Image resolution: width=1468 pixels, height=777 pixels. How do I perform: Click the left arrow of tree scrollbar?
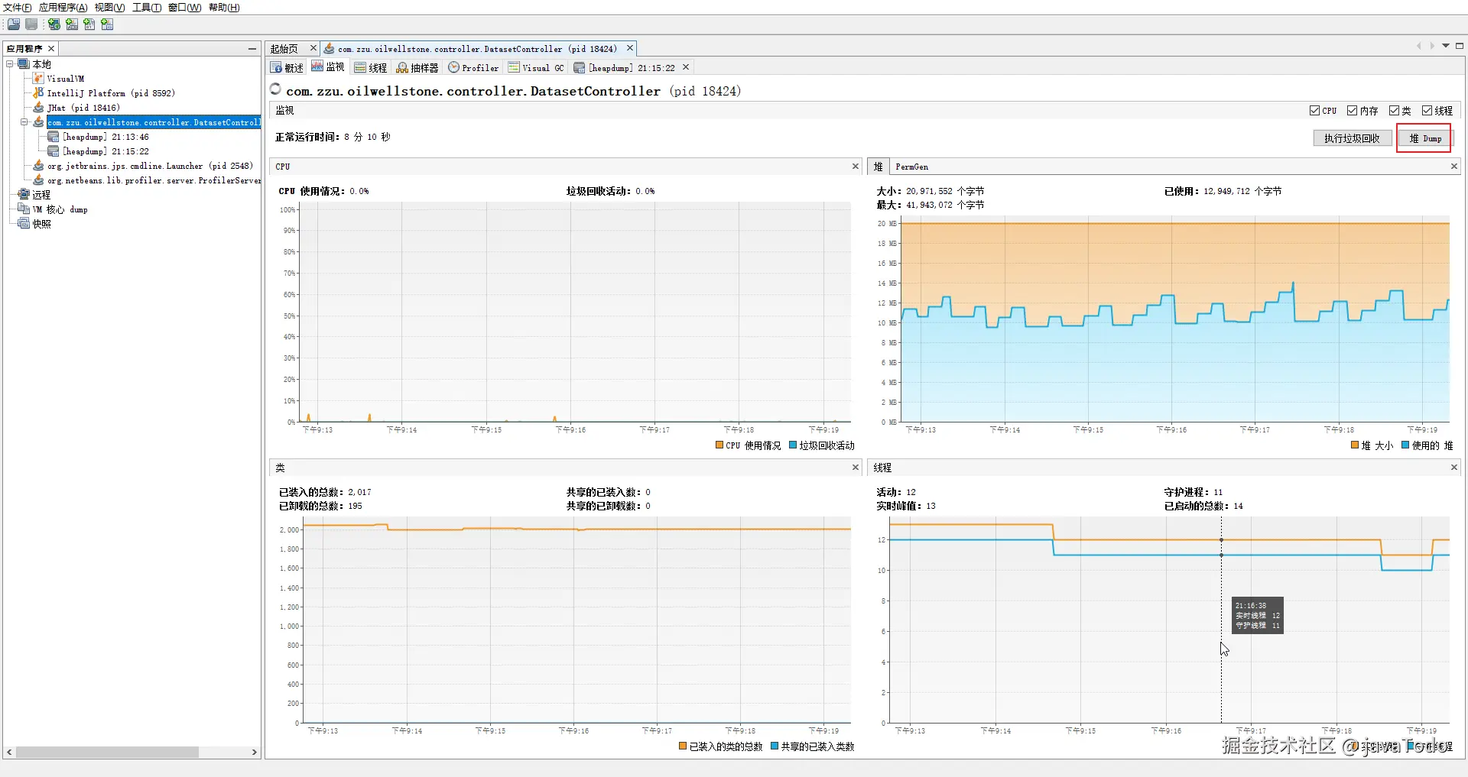click(x=9, y=753)
